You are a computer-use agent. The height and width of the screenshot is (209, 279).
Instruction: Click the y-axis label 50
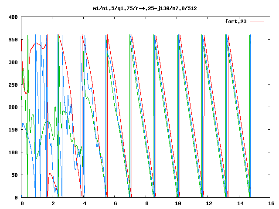[15, 175]
